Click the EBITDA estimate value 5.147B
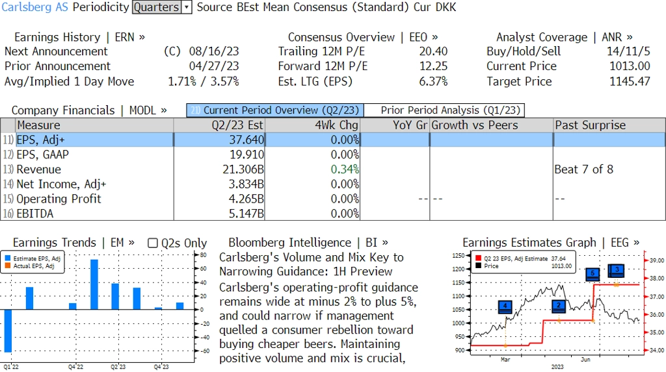666x372 pixels. [246, 214]
